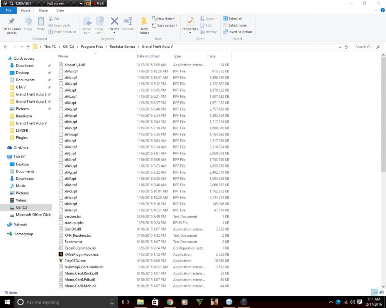The width and height of the screenshot is (386, 308).
Task: Open Properties from the ribbon
Action: point(190,25)
